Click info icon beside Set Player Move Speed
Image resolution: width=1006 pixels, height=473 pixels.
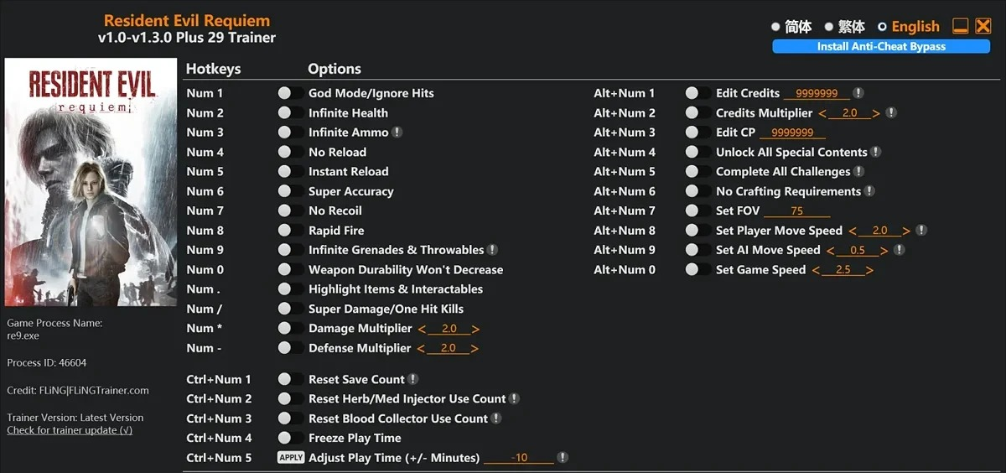point(921,231)
